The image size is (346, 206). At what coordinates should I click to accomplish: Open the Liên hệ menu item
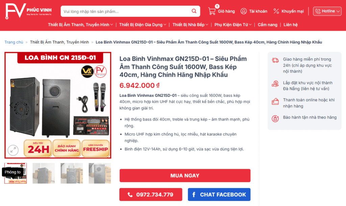click(x=290, y=25)
